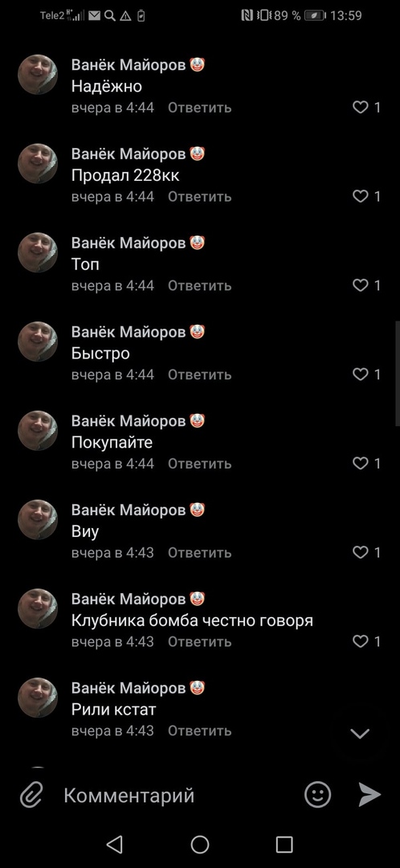
Task: Open recent apps square button
Action: tap(284, 844)
